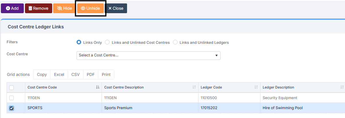The image size is (345, 118).
Task: Sort the Cost Centre Description column
Action: click(194, 87)
